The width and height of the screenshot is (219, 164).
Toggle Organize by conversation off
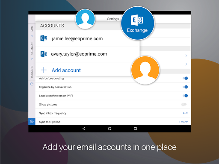185,87
